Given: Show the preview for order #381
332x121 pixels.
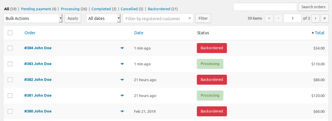Looking at the screenshot, I should click(122, 96).
